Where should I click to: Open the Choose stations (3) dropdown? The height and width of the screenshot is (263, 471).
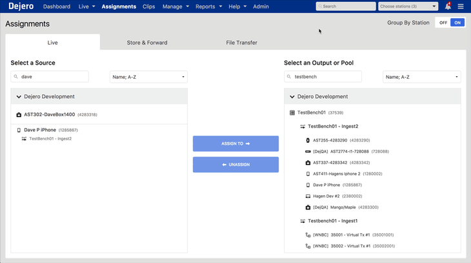[408, 6]
